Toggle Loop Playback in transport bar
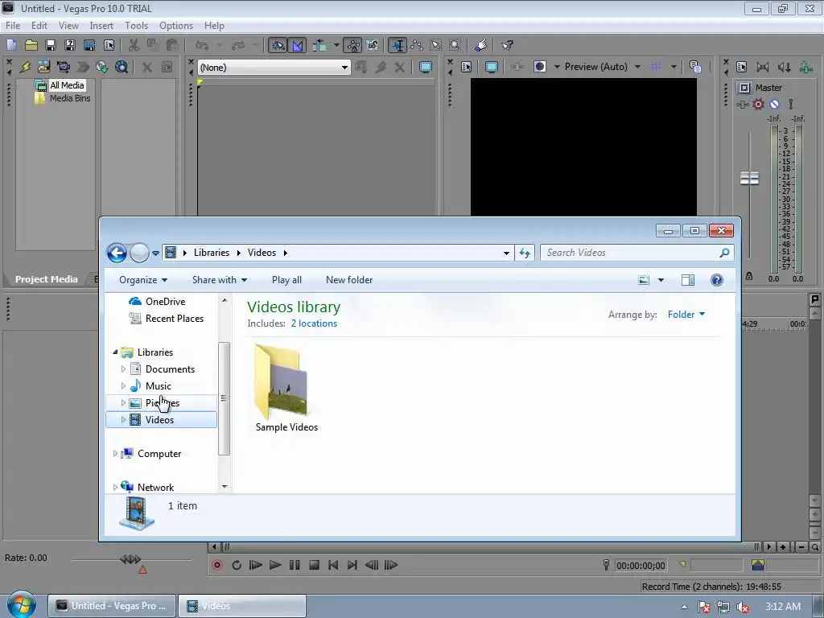This screenshot has width=824, height=618. (x=237, y=565)
